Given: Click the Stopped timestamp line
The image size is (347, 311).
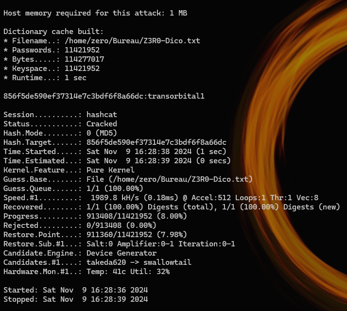Looking at the screenshot, I should click(75, 299).
